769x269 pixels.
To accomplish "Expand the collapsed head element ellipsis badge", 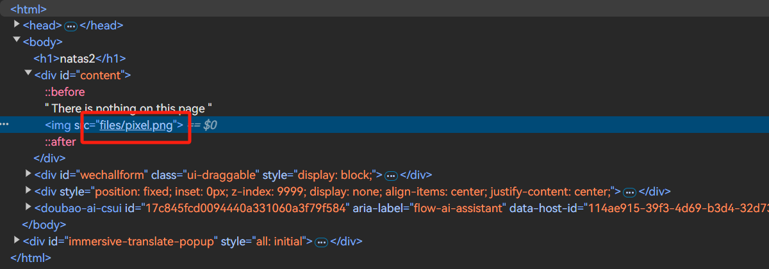I will [x=71, y=26].
